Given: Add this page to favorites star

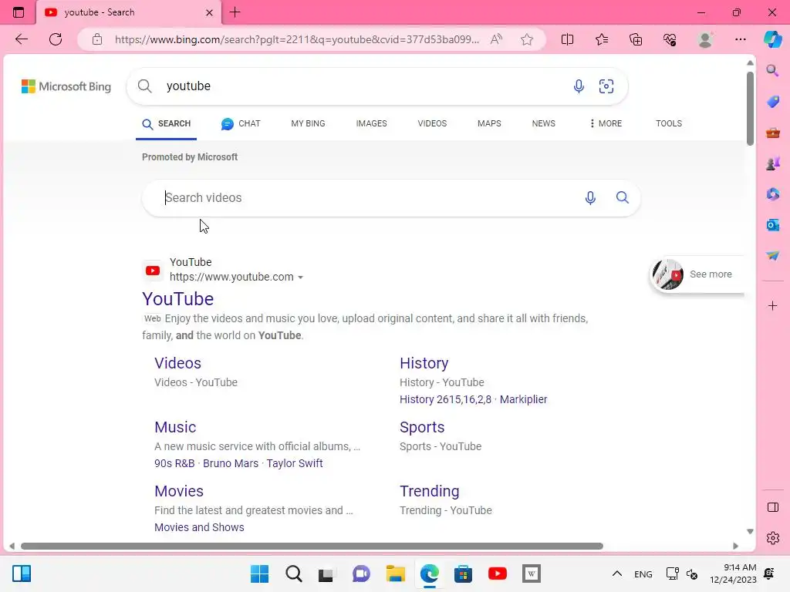Looking at the screenshot, I should [x=527, y=39].
